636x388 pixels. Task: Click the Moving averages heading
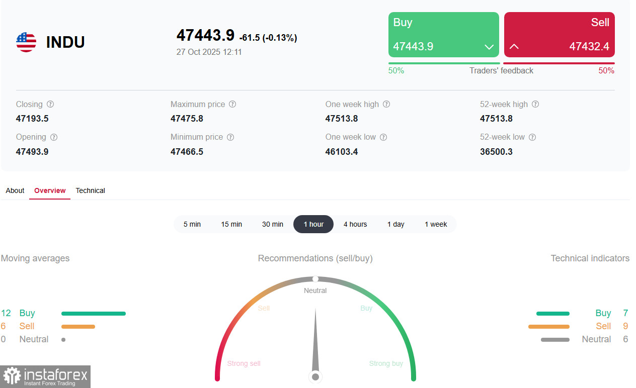click(35, 258)
